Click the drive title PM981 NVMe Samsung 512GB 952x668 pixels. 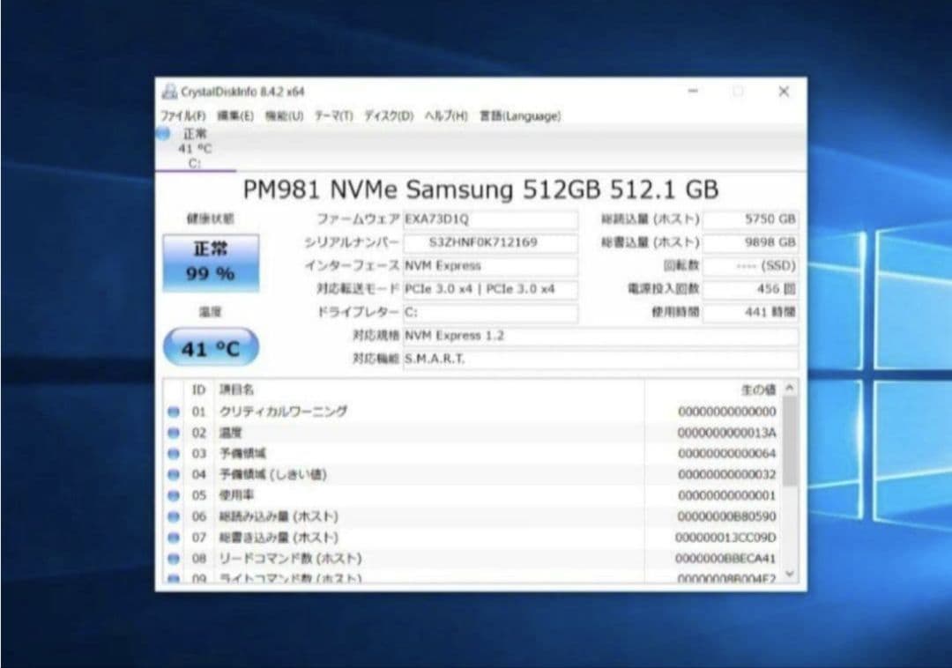(x=481, y=189)
